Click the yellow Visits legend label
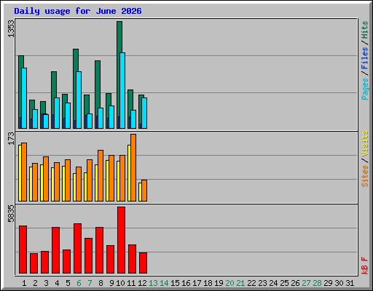This screenshot has height=291, width=373. pos(365,144)
